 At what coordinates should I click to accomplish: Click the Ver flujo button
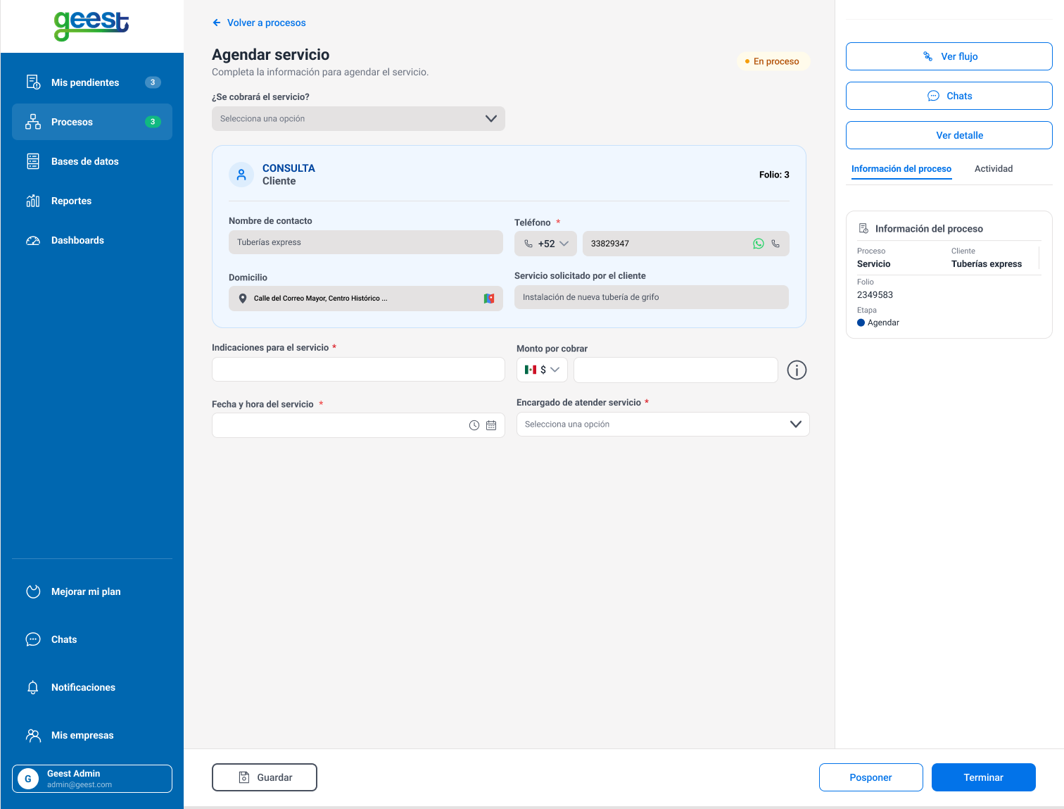pos(949,56)
